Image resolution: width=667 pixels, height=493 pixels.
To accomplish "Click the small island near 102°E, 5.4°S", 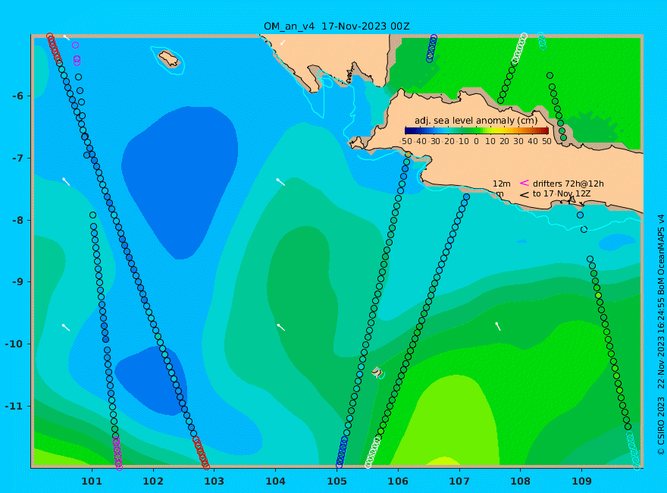I will tap(168, 58).
